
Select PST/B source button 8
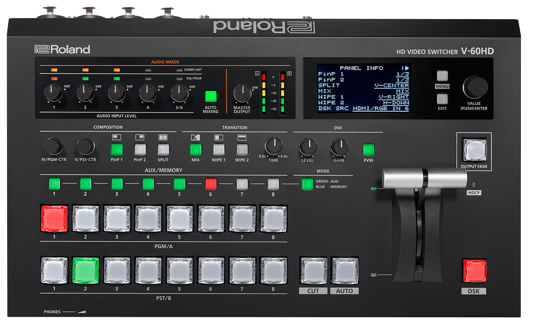273,270
